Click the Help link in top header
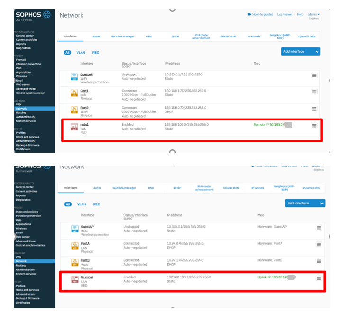The height and width of the screenshot is (315, 364). tap(300, 14)
